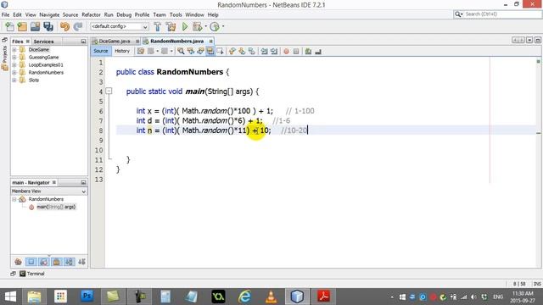Open the Source menu

click(x=70, y=15)
